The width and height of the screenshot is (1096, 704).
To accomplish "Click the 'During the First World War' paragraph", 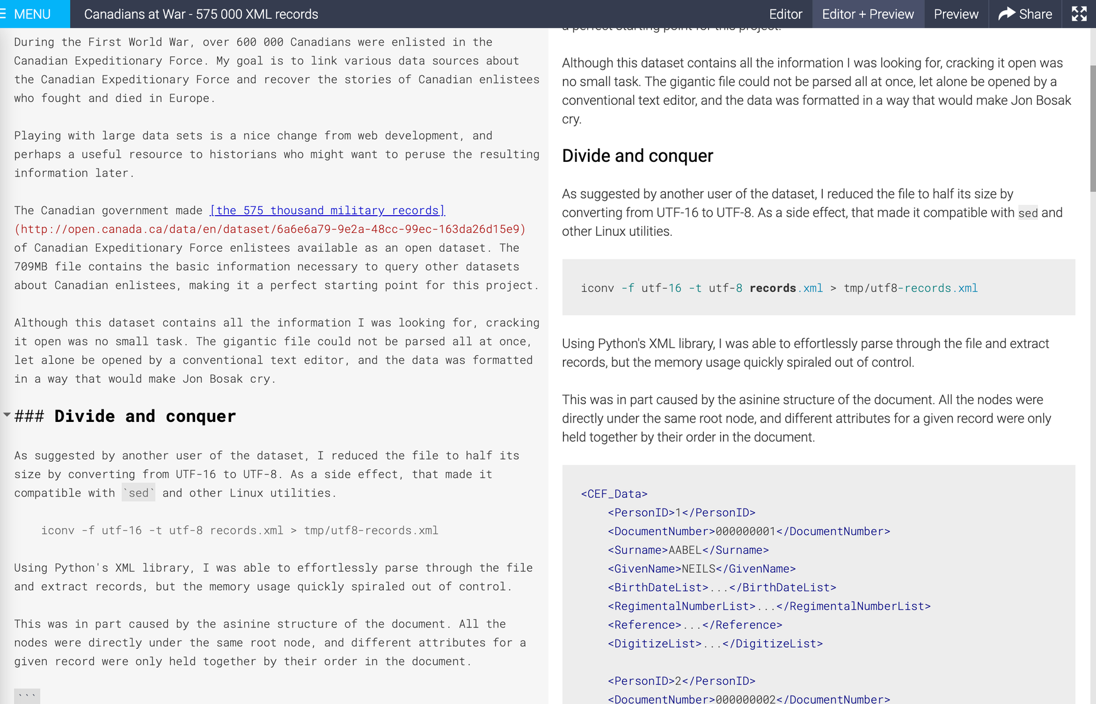I will [277, 70].
